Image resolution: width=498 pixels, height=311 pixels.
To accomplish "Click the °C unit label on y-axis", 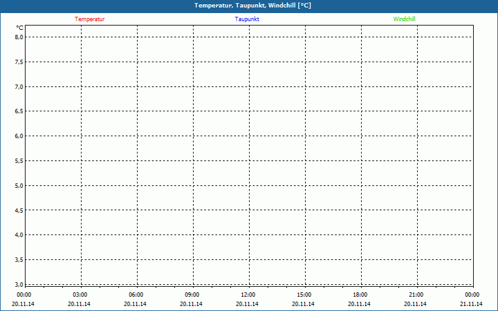I will coord(20,28).
